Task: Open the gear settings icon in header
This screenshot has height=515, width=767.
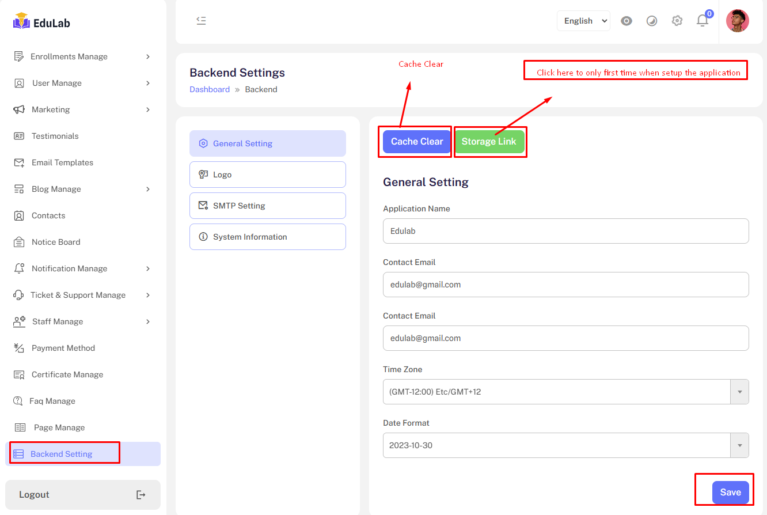Action: [x=677, y=21]
